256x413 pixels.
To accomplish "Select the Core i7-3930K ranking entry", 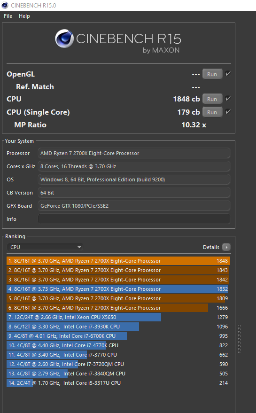I will tap(118, 327).
